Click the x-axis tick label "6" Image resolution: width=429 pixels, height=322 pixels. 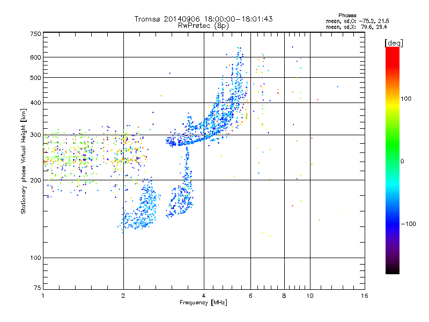tap(250, 296)
